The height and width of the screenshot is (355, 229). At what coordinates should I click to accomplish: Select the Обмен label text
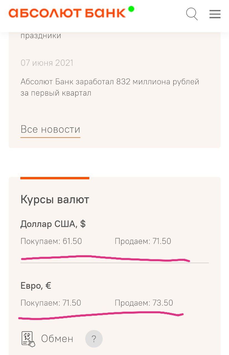57,338
